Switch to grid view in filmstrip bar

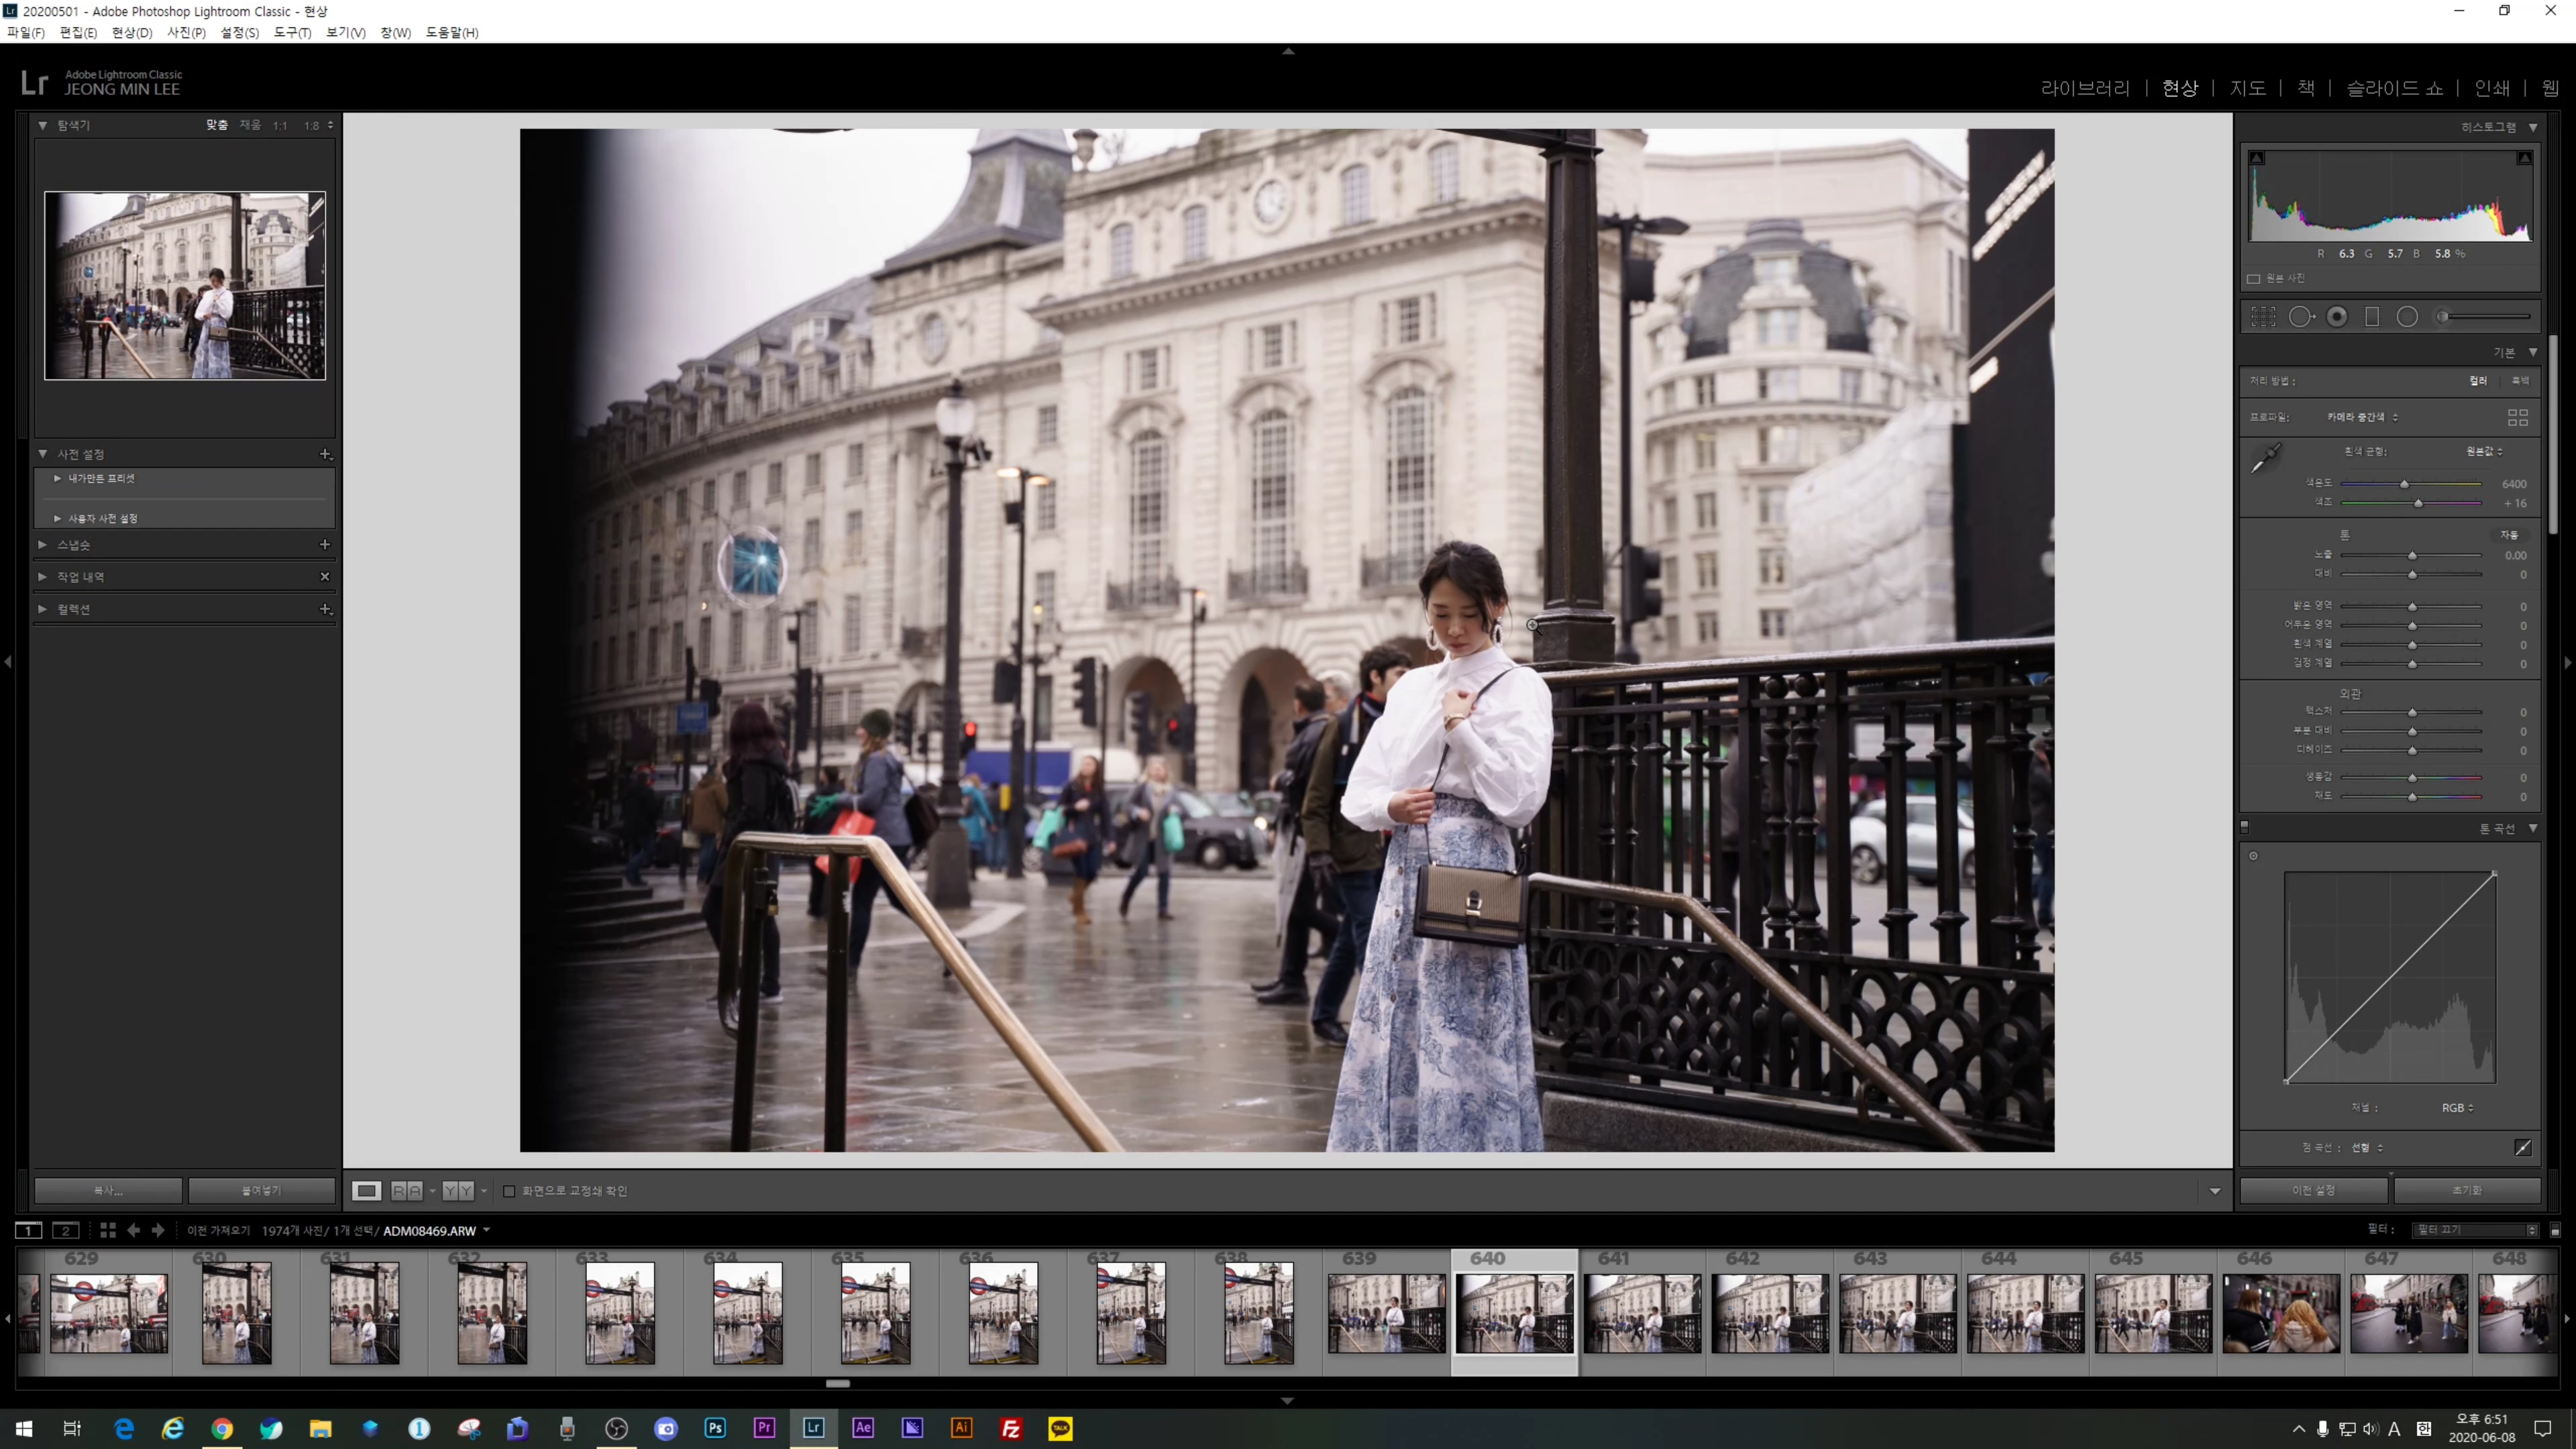coord(108,1230)
